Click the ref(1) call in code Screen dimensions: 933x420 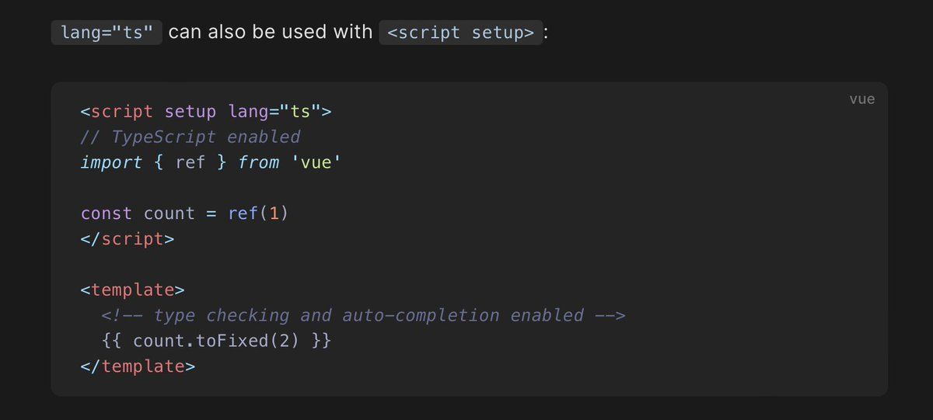point(258,213)
